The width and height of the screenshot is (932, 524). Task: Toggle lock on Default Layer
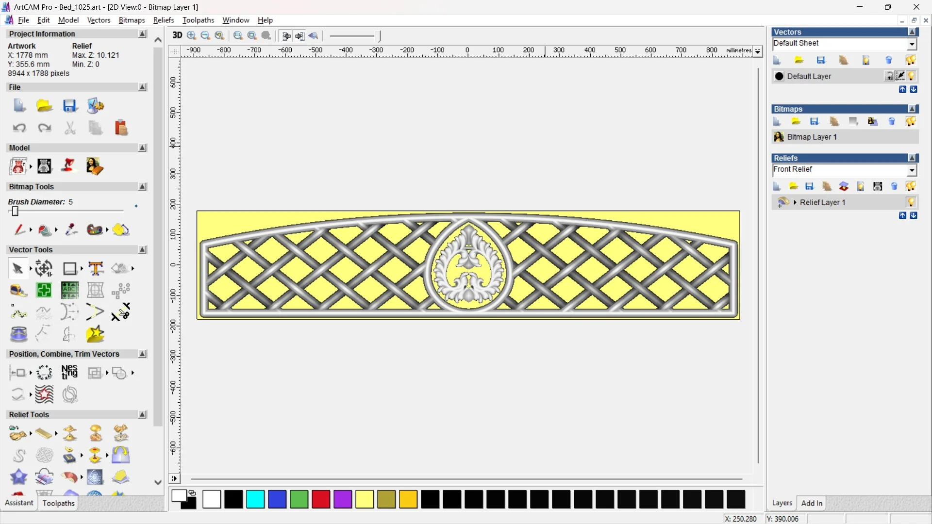click(889, 76)
